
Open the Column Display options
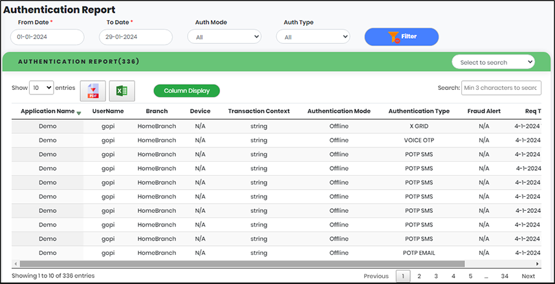point(186,91)
